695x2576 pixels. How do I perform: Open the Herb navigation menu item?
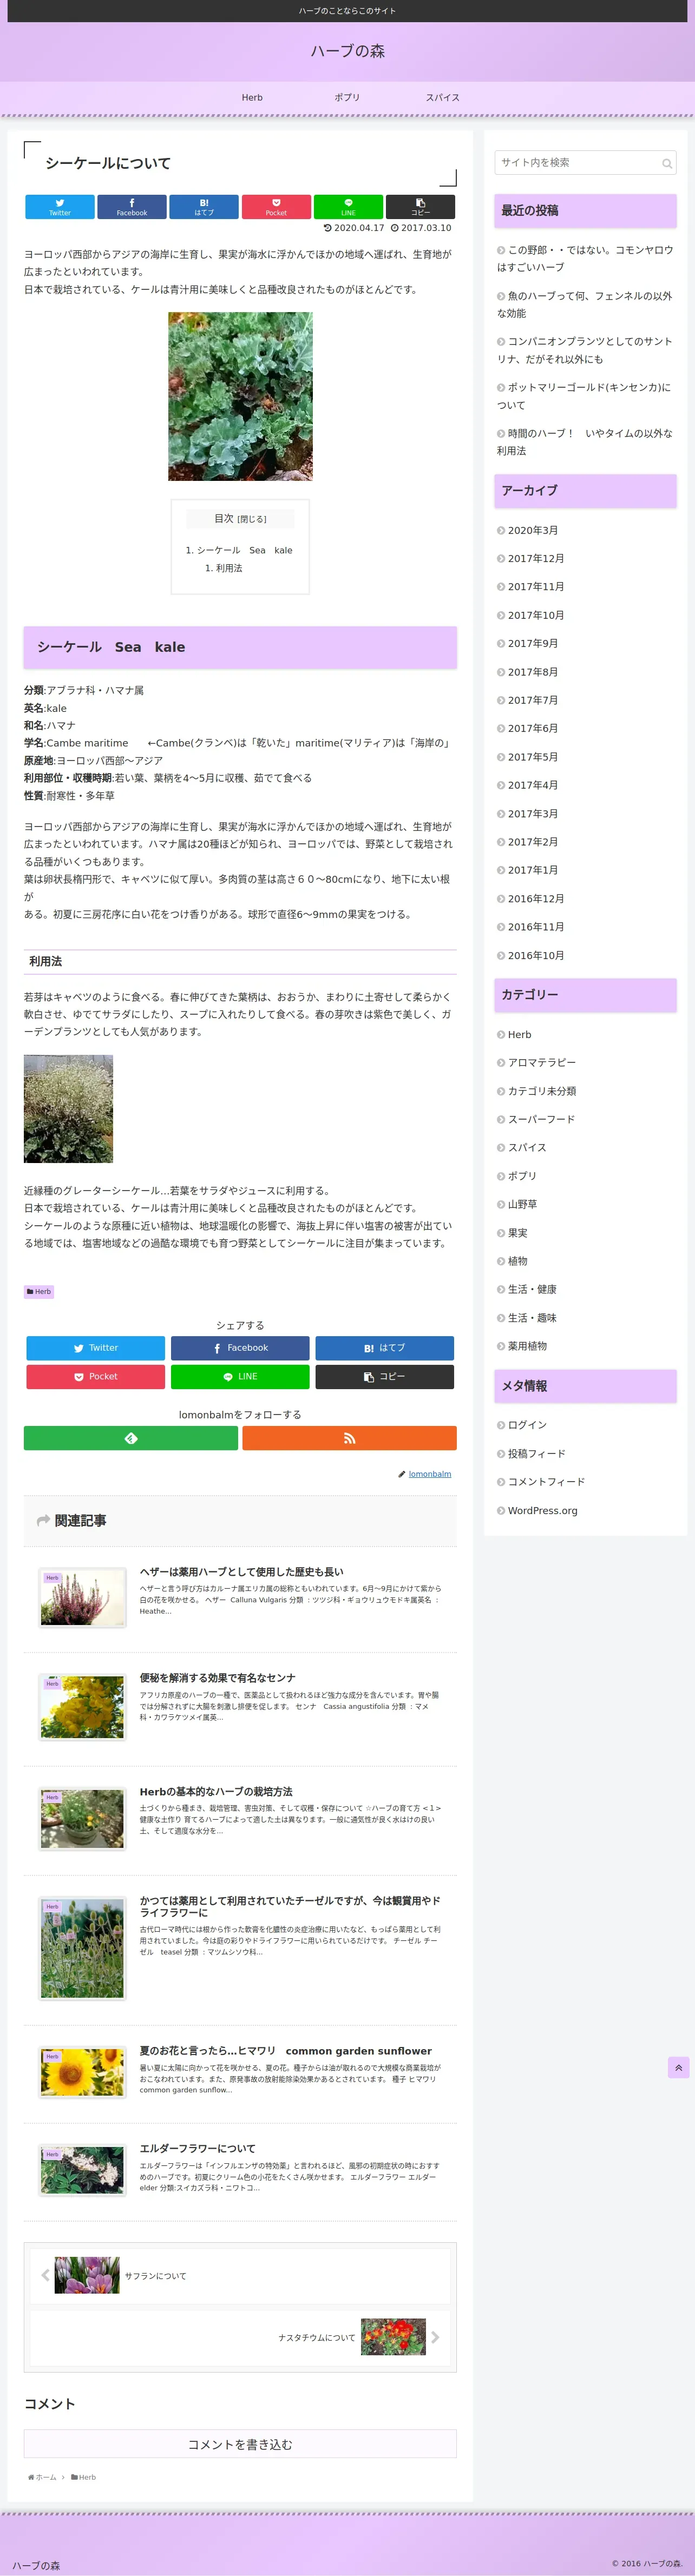[x=252, y=98]
